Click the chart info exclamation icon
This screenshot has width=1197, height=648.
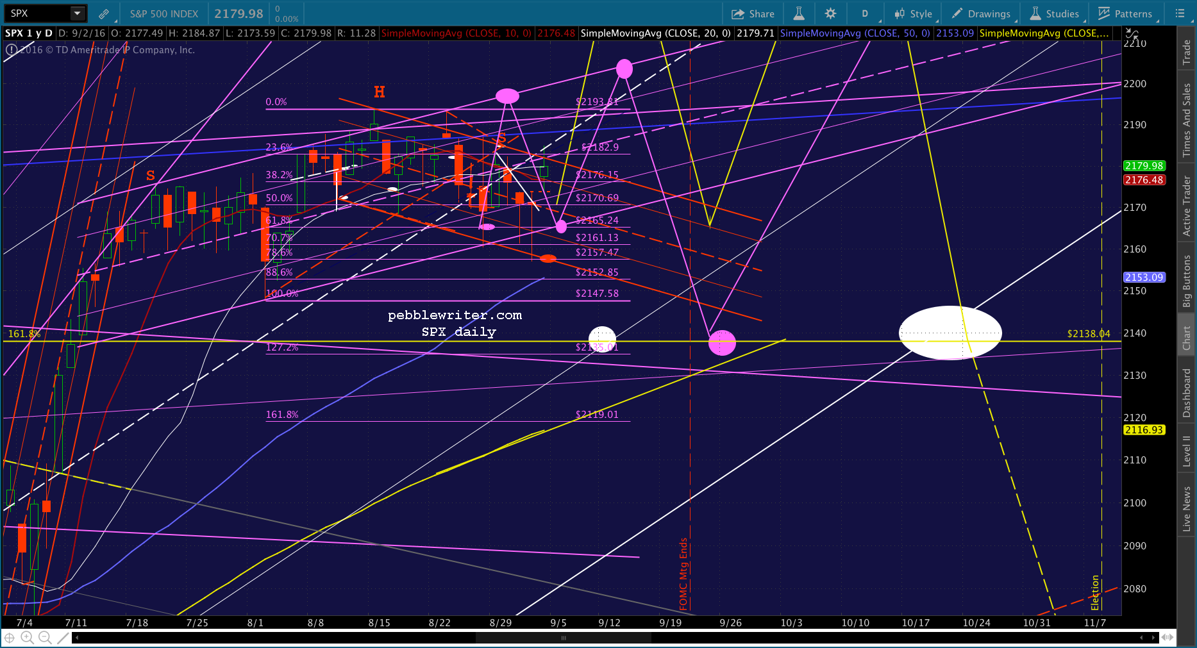[11, 49]
